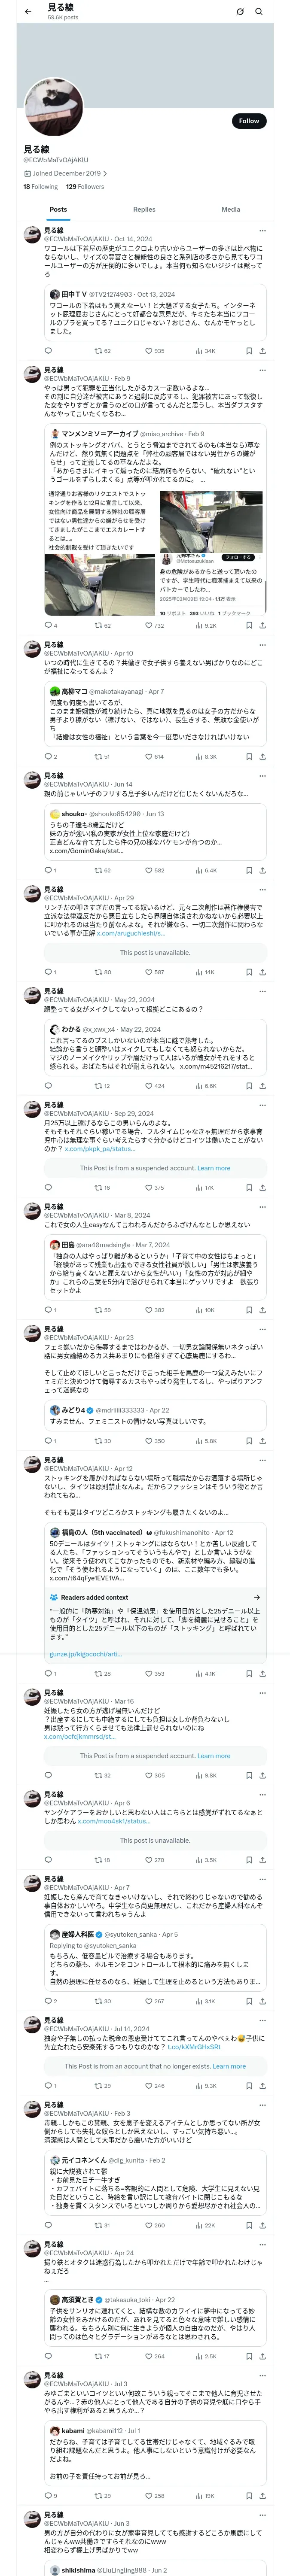The image size is (290, 2576).
Task: Open more options on Mar 8, 2024 post
Action: coord(263,1207)
